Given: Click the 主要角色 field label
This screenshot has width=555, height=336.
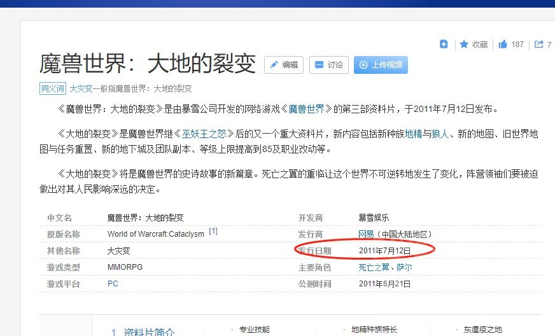Looking at the screenshot, I should (314, 267).
